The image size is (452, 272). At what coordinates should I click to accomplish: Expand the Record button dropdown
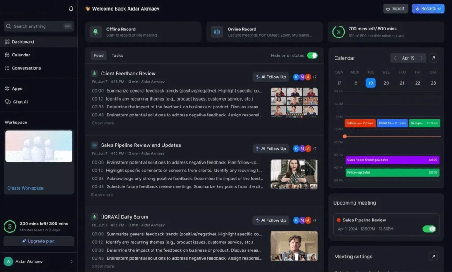pos(439,8)
